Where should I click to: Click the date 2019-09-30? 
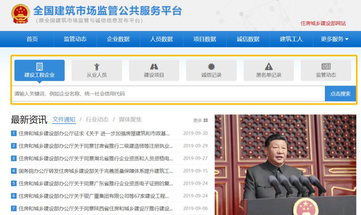(x=195, y=133)
